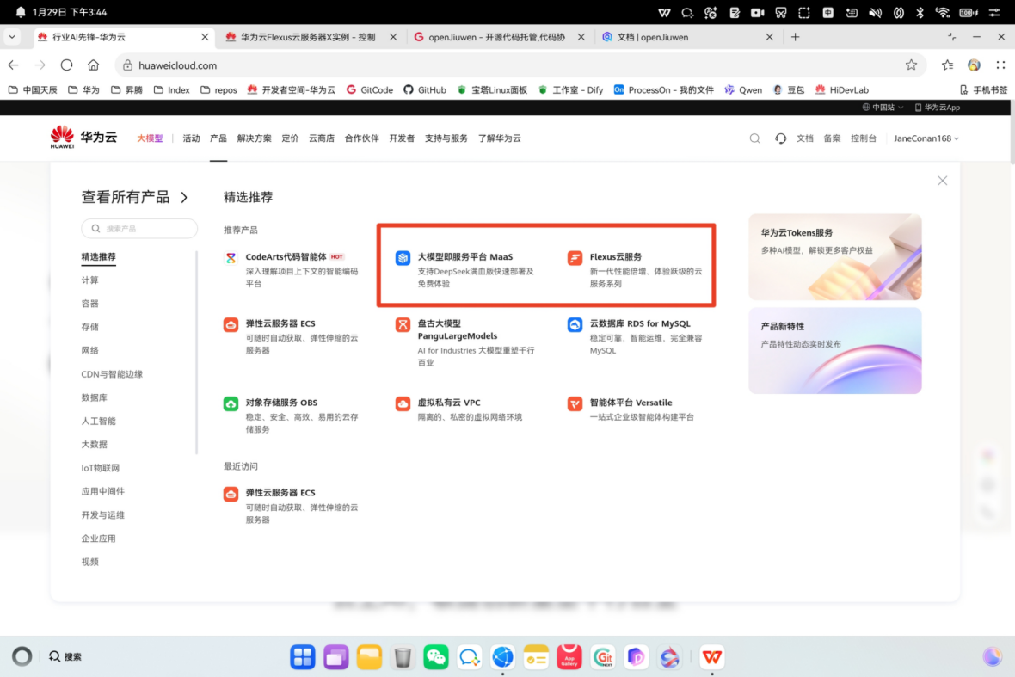
Task: Open the 云商店 nav menu
Action: tap(322, 138)
